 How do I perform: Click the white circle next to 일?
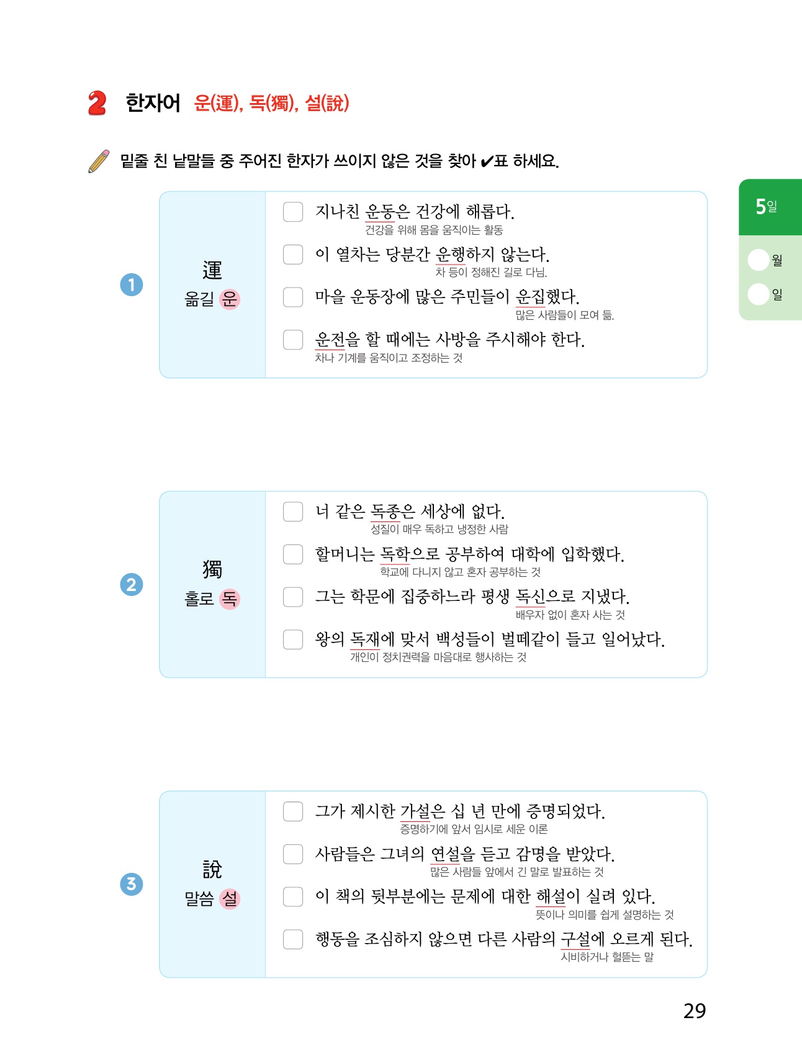click(x=759, y=294)
